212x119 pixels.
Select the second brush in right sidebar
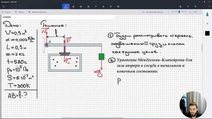(207, 23)
